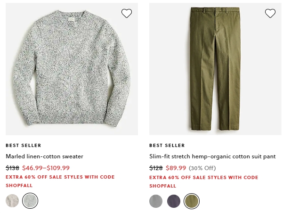Choose the olive green pant color swatch
This screenshot has height=213, width=283.
coord(192,201)
